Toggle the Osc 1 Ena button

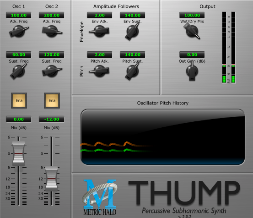click(x=19, y=100)
